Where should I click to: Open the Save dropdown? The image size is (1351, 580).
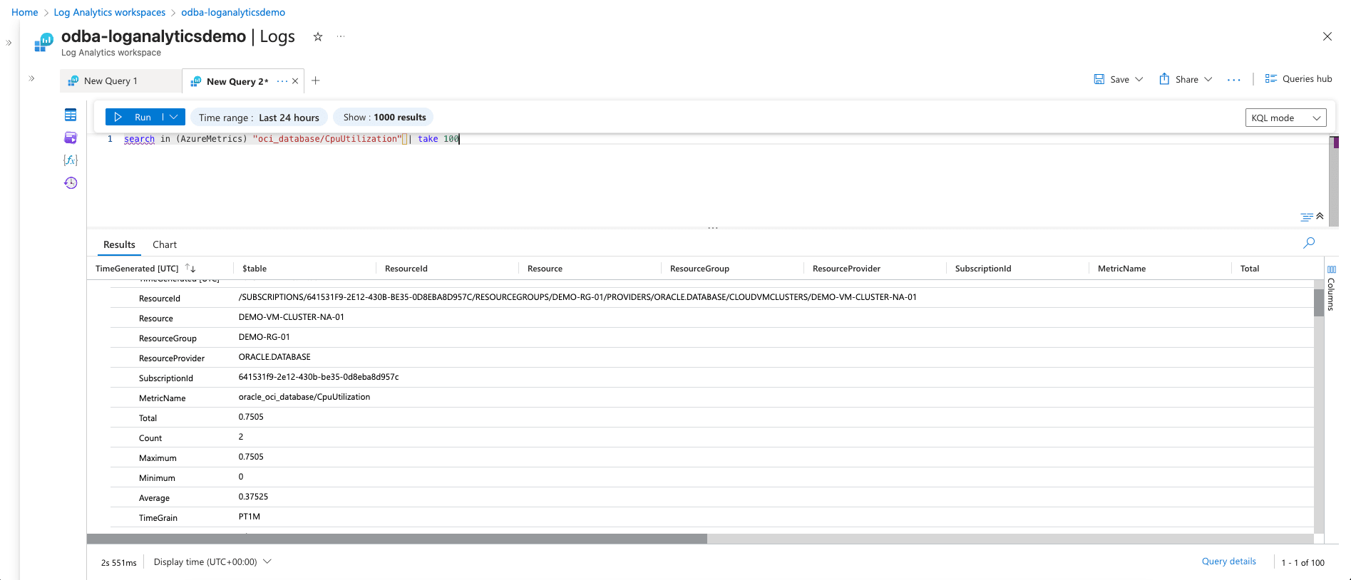pos(1119,79)
